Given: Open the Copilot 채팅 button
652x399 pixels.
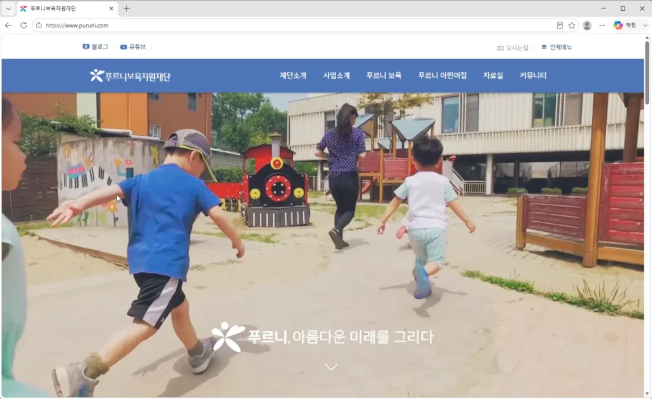Looking at the screenshot, I should point(625,25).
